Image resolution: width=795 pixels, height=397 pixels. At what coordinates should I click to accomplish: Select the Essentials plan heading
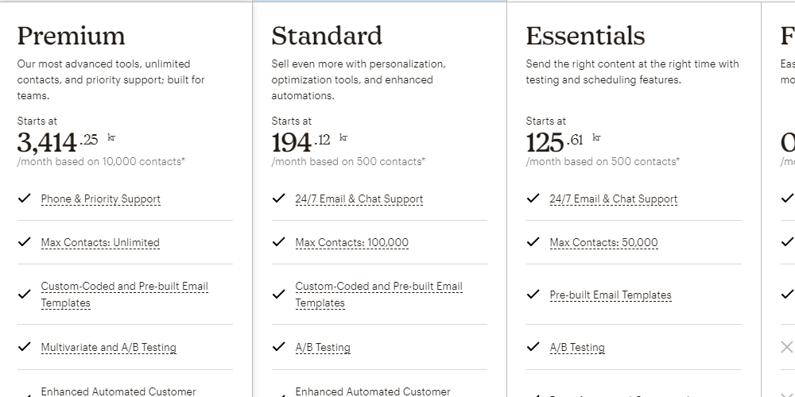585,36
